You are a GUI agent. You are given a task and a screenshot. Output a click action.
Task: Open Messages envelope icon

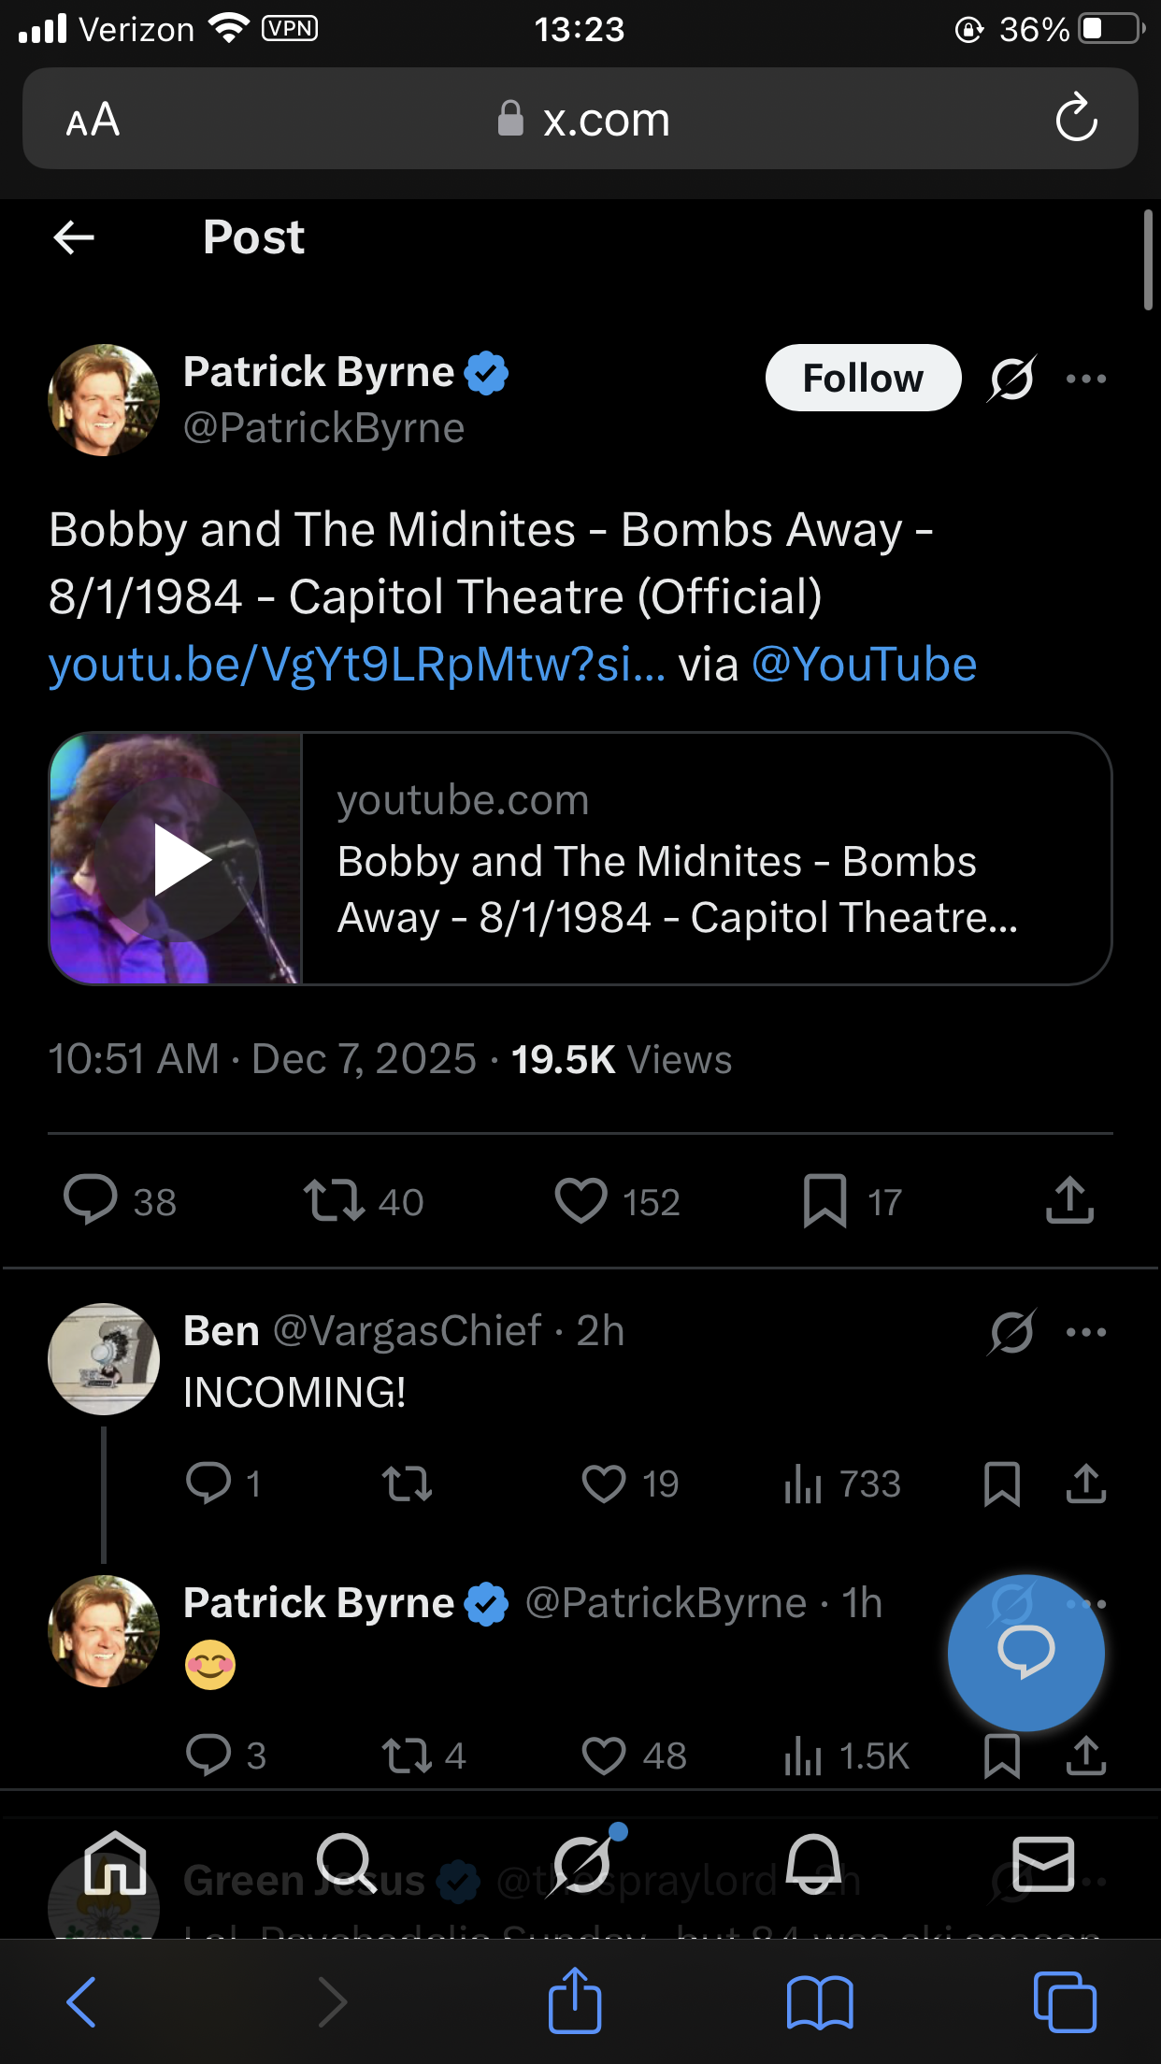[x=1043, y=1863]
